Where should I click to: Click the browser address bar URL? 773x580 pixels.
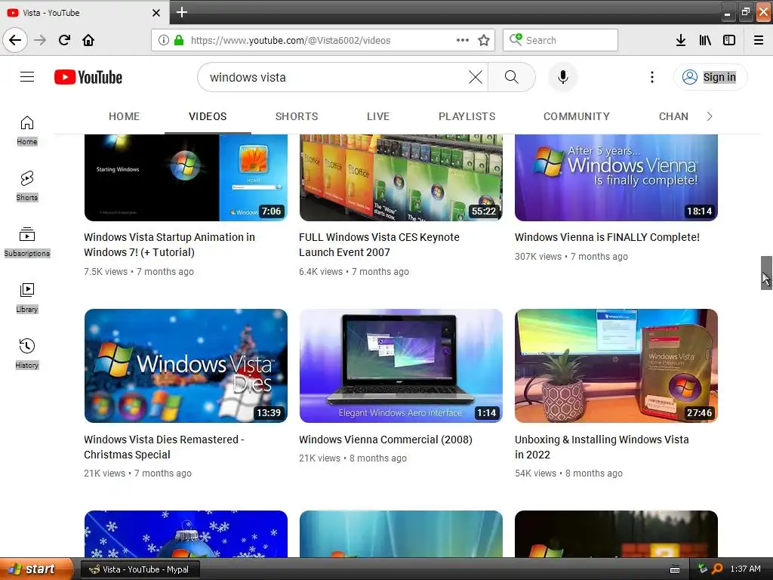[x=291, y=40]
